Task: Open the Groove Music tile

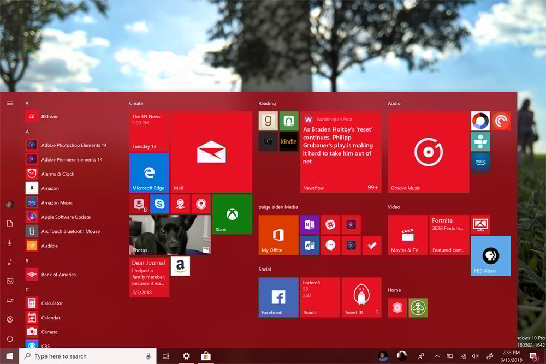Action: click(429, 152)
